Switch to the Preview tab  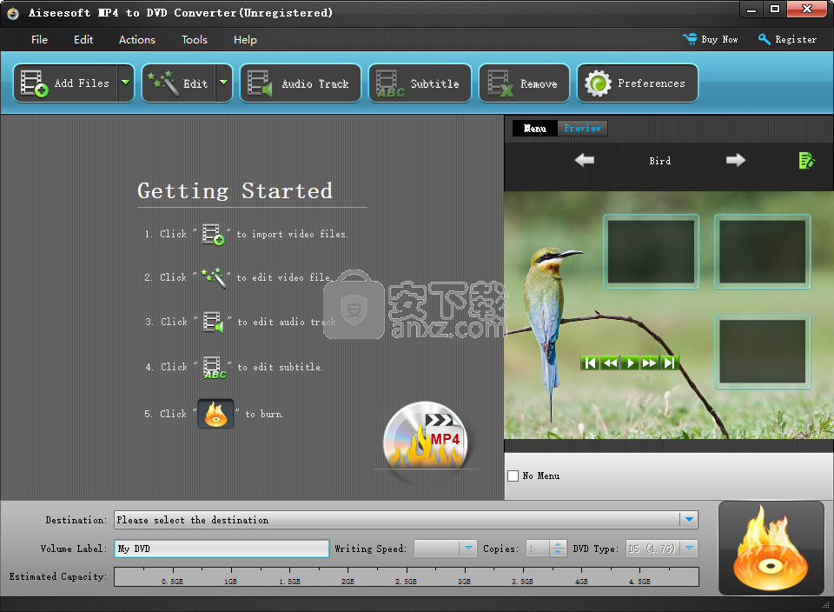tap(582, 129)
